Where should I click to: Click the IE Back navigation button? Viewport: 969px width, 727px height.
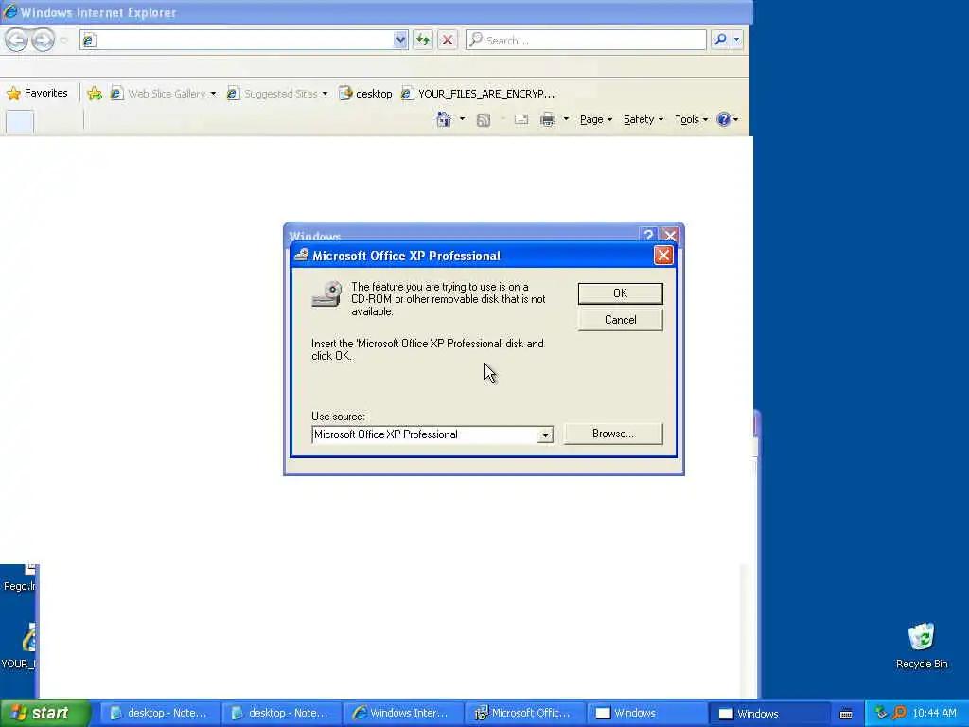(x=17, y=40)
